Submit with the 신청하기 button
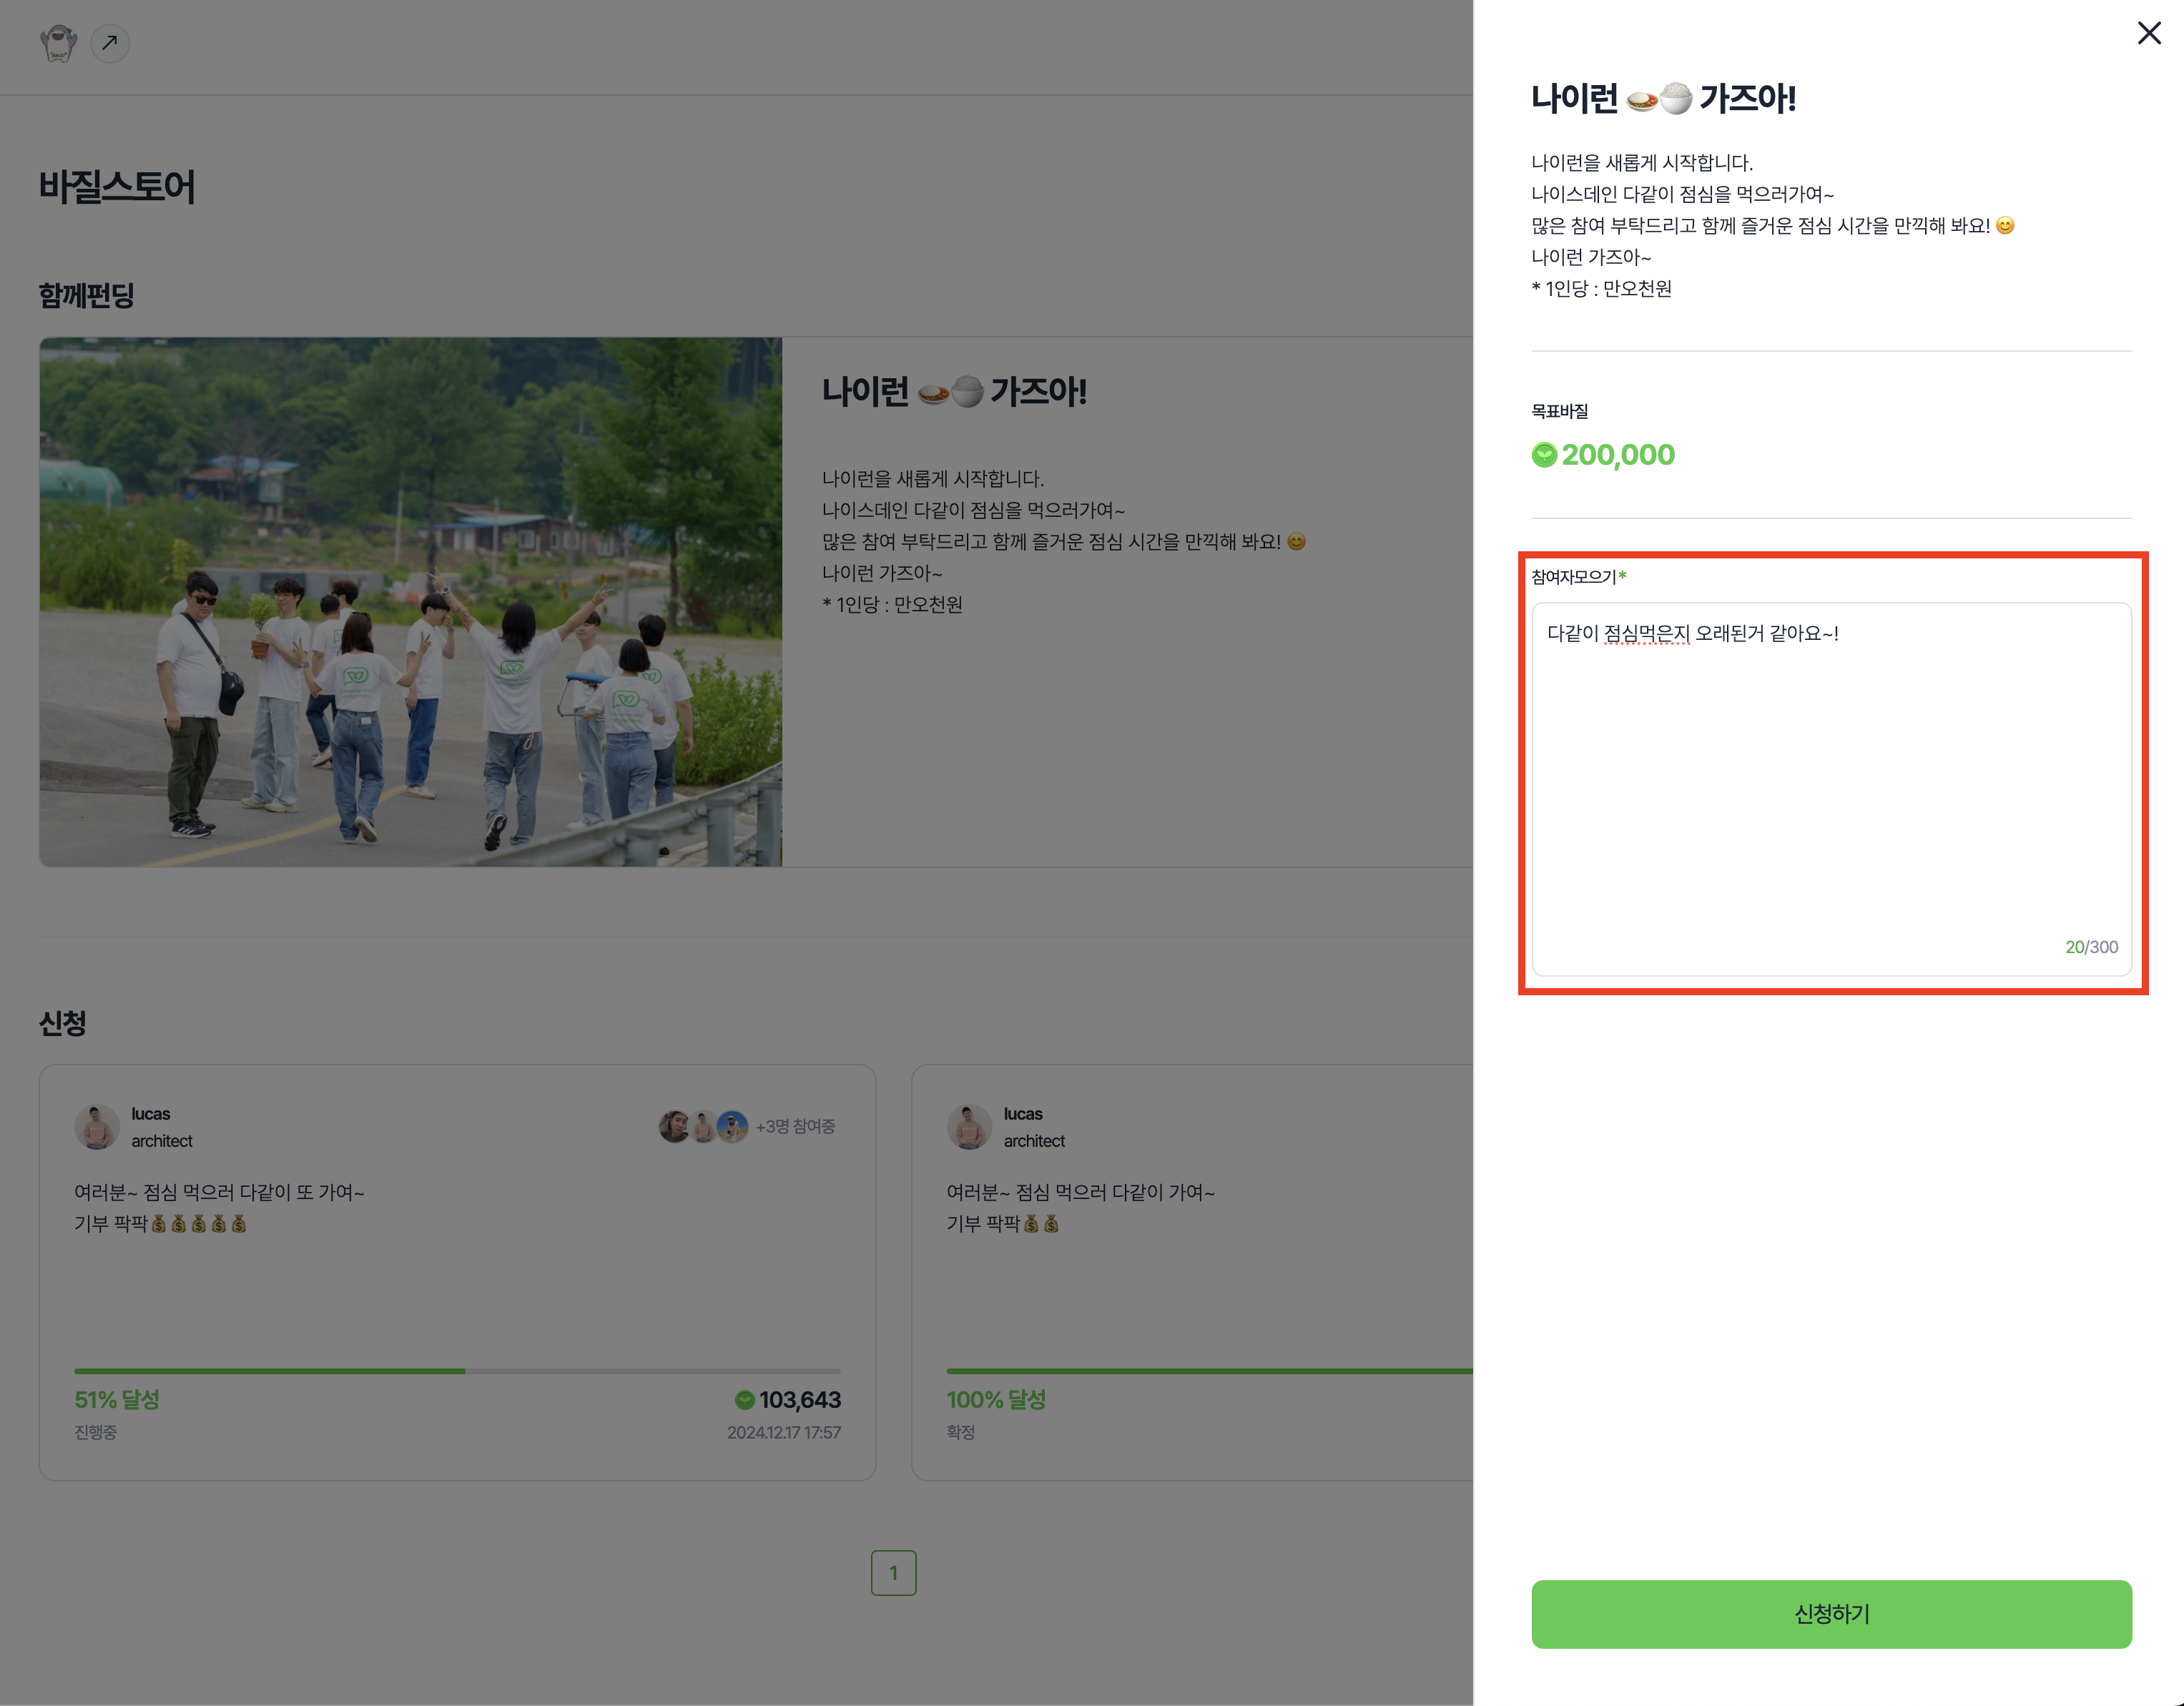 click(x=1831, y=1614)
